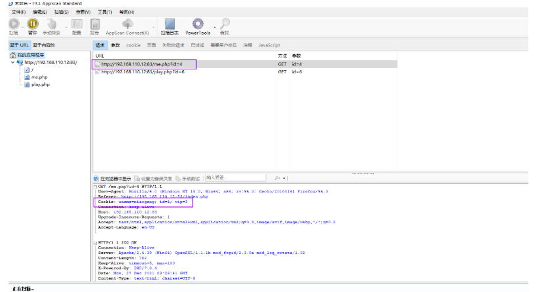
Task: Collapse the http://192.168.110.12:83/ tree node
Action: (x=12, y=62)
